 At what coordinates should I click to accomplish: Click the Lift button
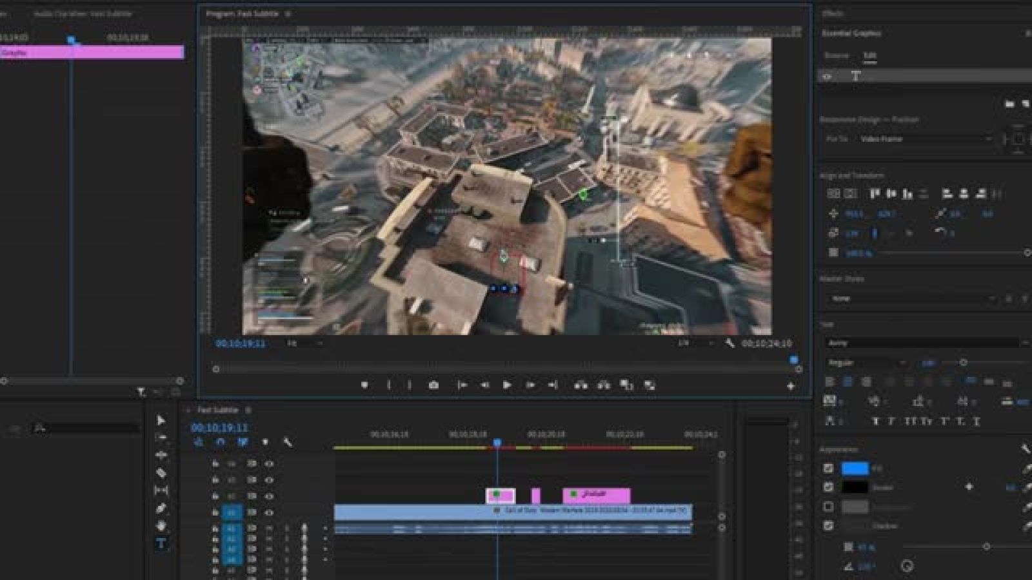coord(580,385)
